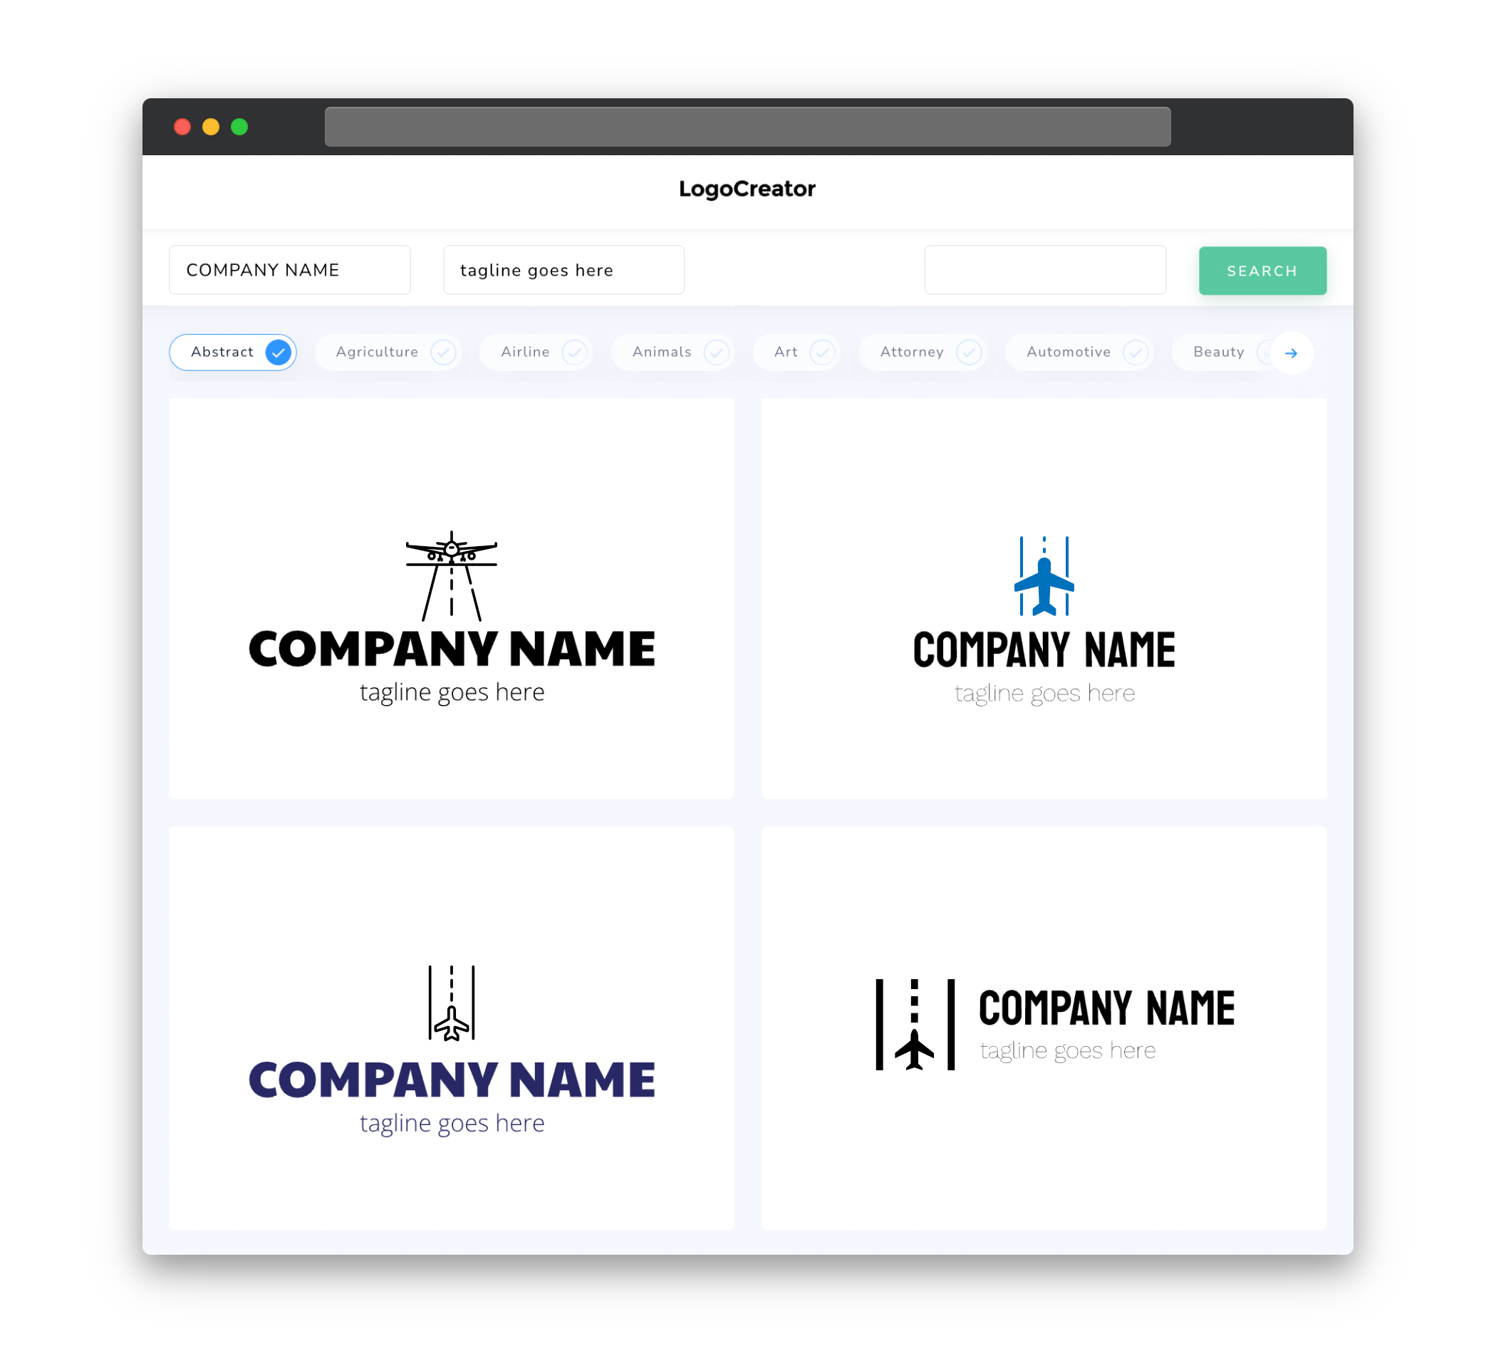Click the COMPANY NAME text input field

(289, 270)
